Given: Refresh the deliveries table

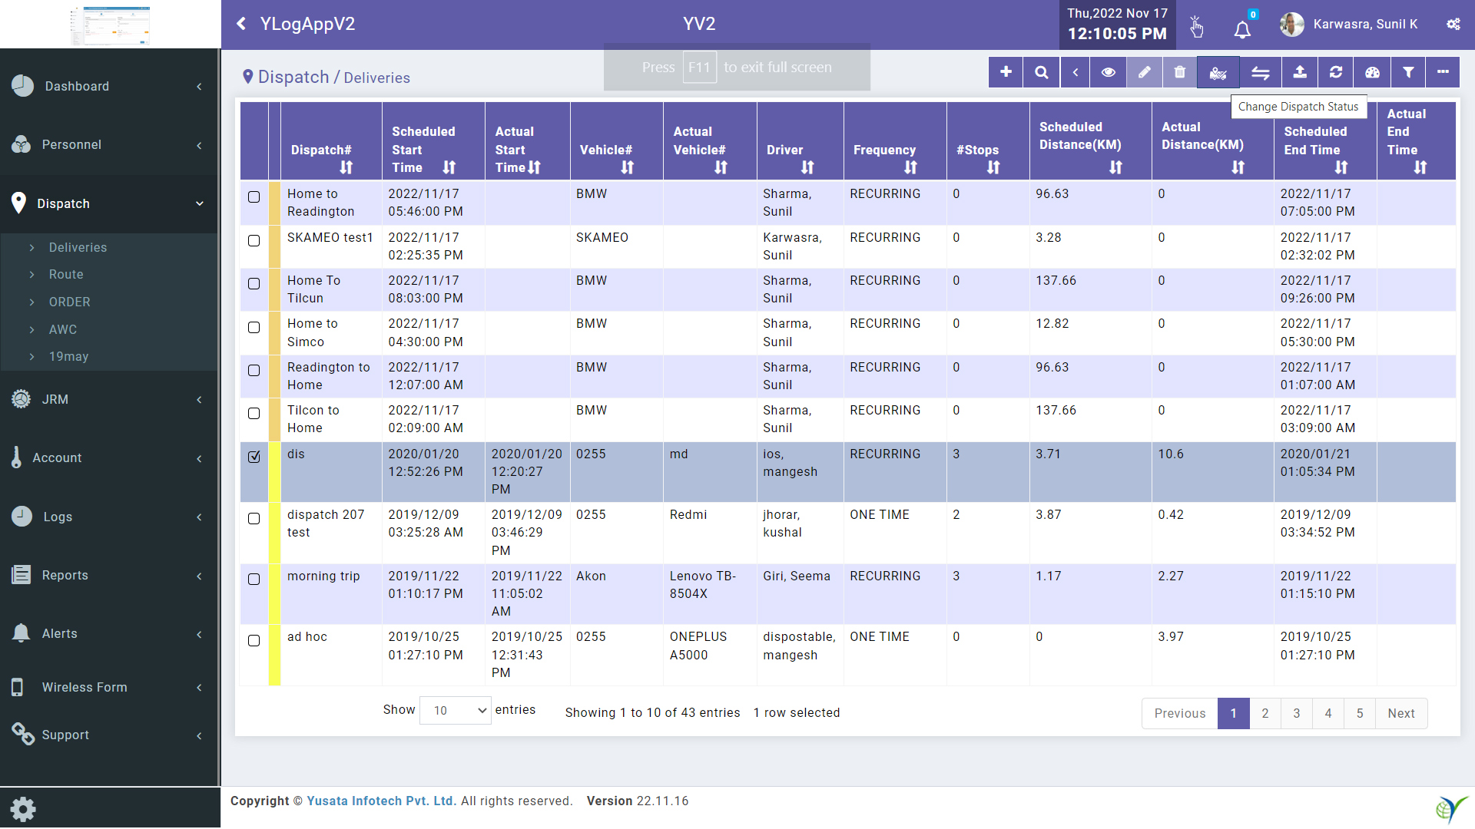Looking at the screenshot, I should [1336, 72].
